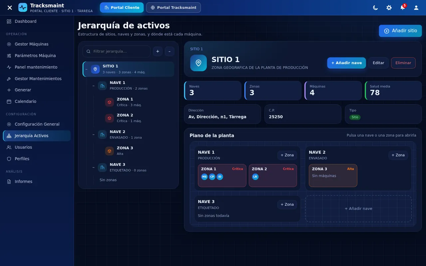Click the Eliminar button
This screenshot has height=266, width=426.
tap(403, 63)
